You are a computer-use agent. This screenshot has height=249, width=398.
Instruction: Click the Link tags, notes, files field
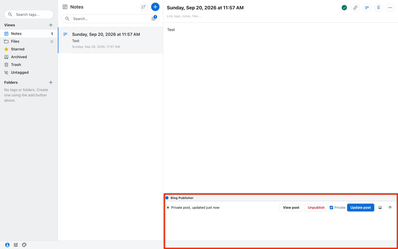184,16
